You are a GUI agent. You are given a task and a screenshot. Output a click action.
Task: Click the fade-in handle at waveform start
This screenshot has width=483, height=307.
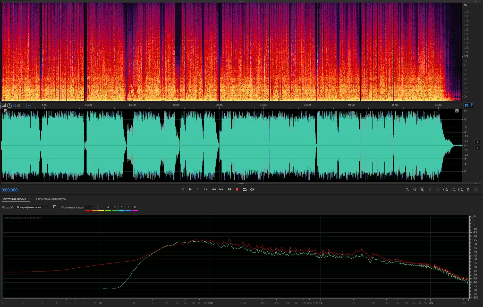pos(5,111)
